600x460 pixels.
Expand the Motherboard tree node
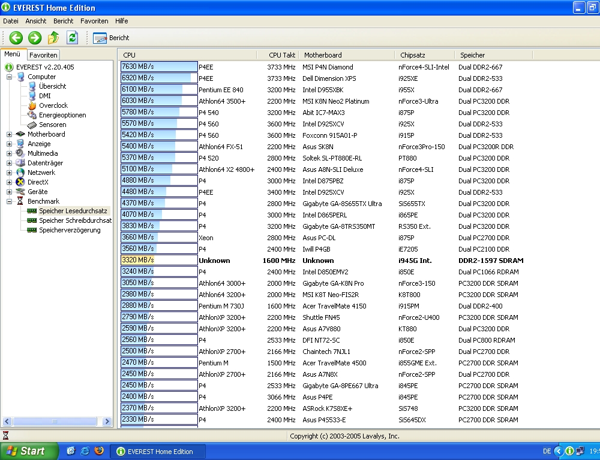(9, 135)
